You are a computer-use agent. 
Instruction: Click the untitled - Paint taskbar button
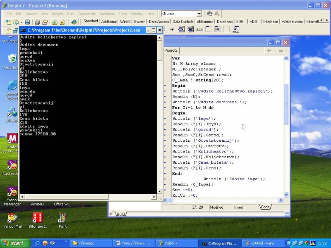click(262, 243)
